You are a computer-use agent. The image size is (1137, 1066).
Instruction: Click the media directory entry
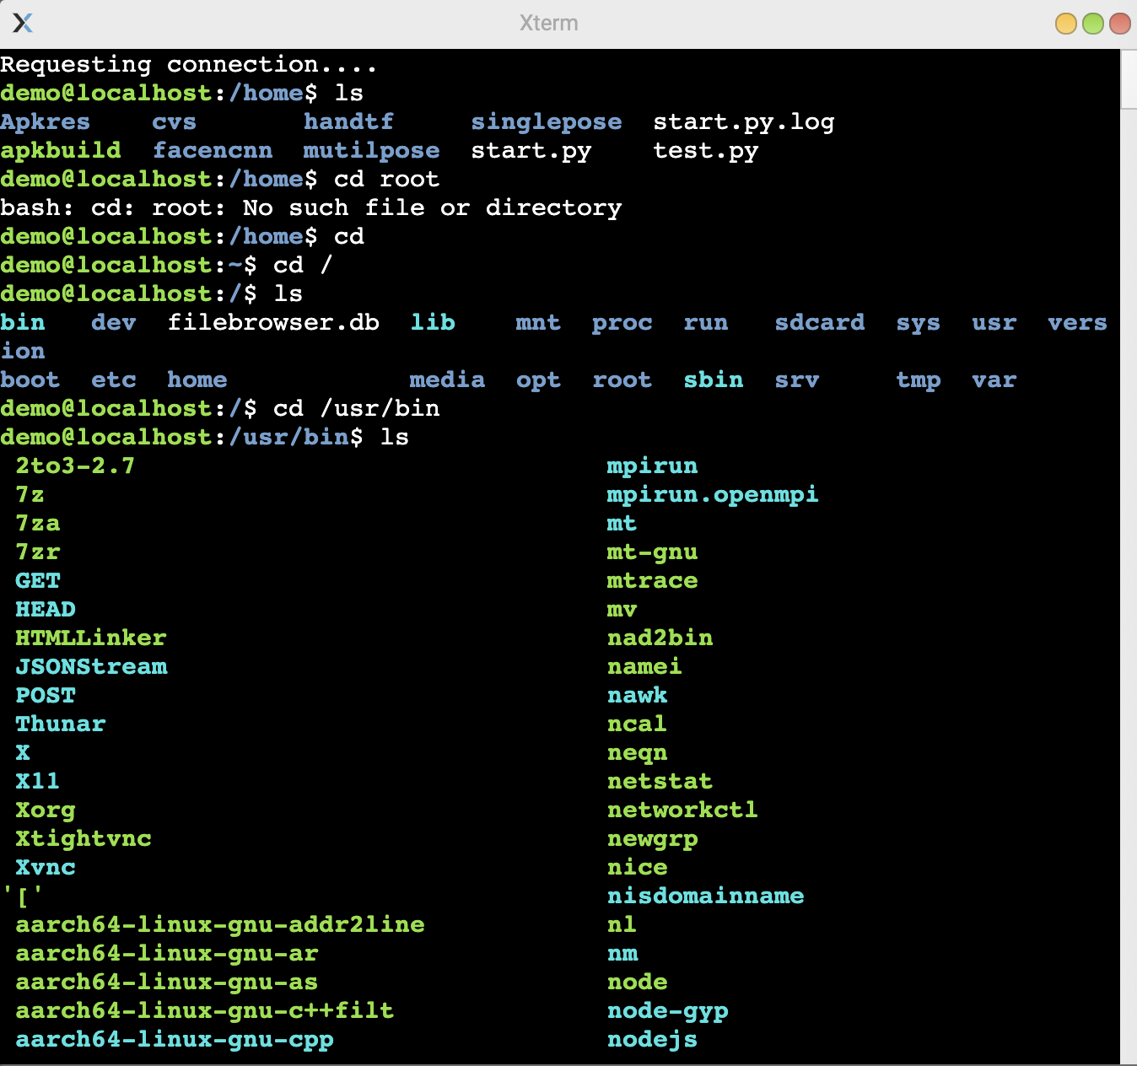(x=448, y=380)
